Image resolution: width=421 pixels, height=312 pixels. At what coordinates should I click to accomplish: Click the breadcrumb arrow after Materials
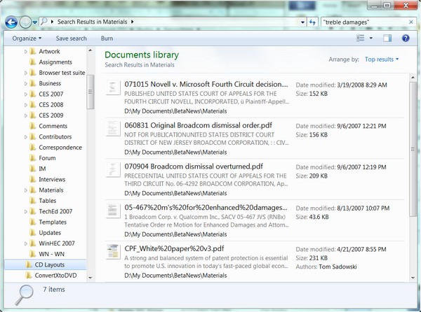(132, 22)
